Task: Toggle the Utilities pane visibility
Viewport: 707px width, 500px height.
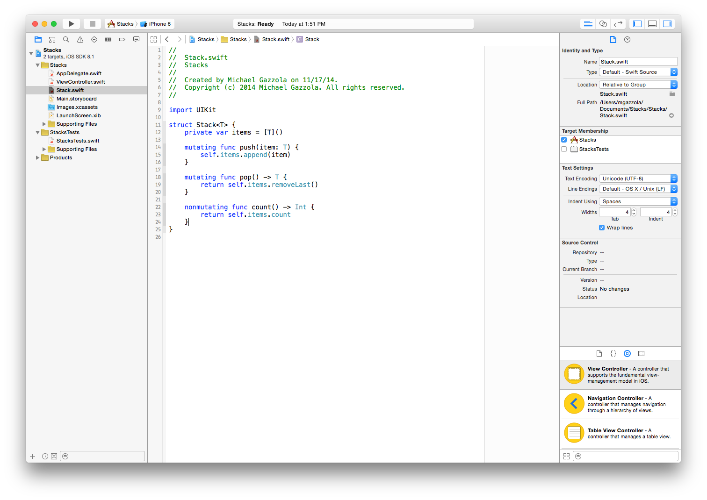Action: [x=667, y=24]
